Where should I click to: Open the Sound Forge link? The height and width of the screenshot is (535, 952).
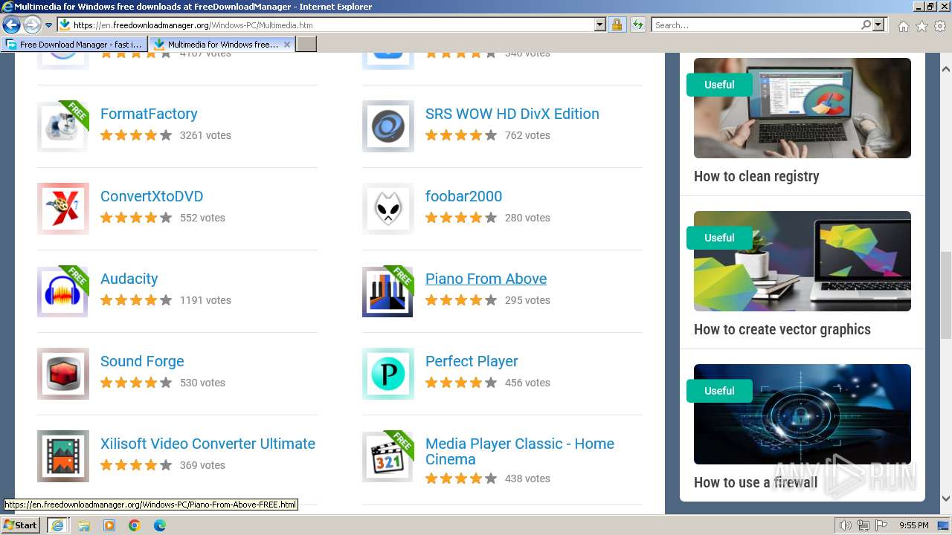(142, 361)
